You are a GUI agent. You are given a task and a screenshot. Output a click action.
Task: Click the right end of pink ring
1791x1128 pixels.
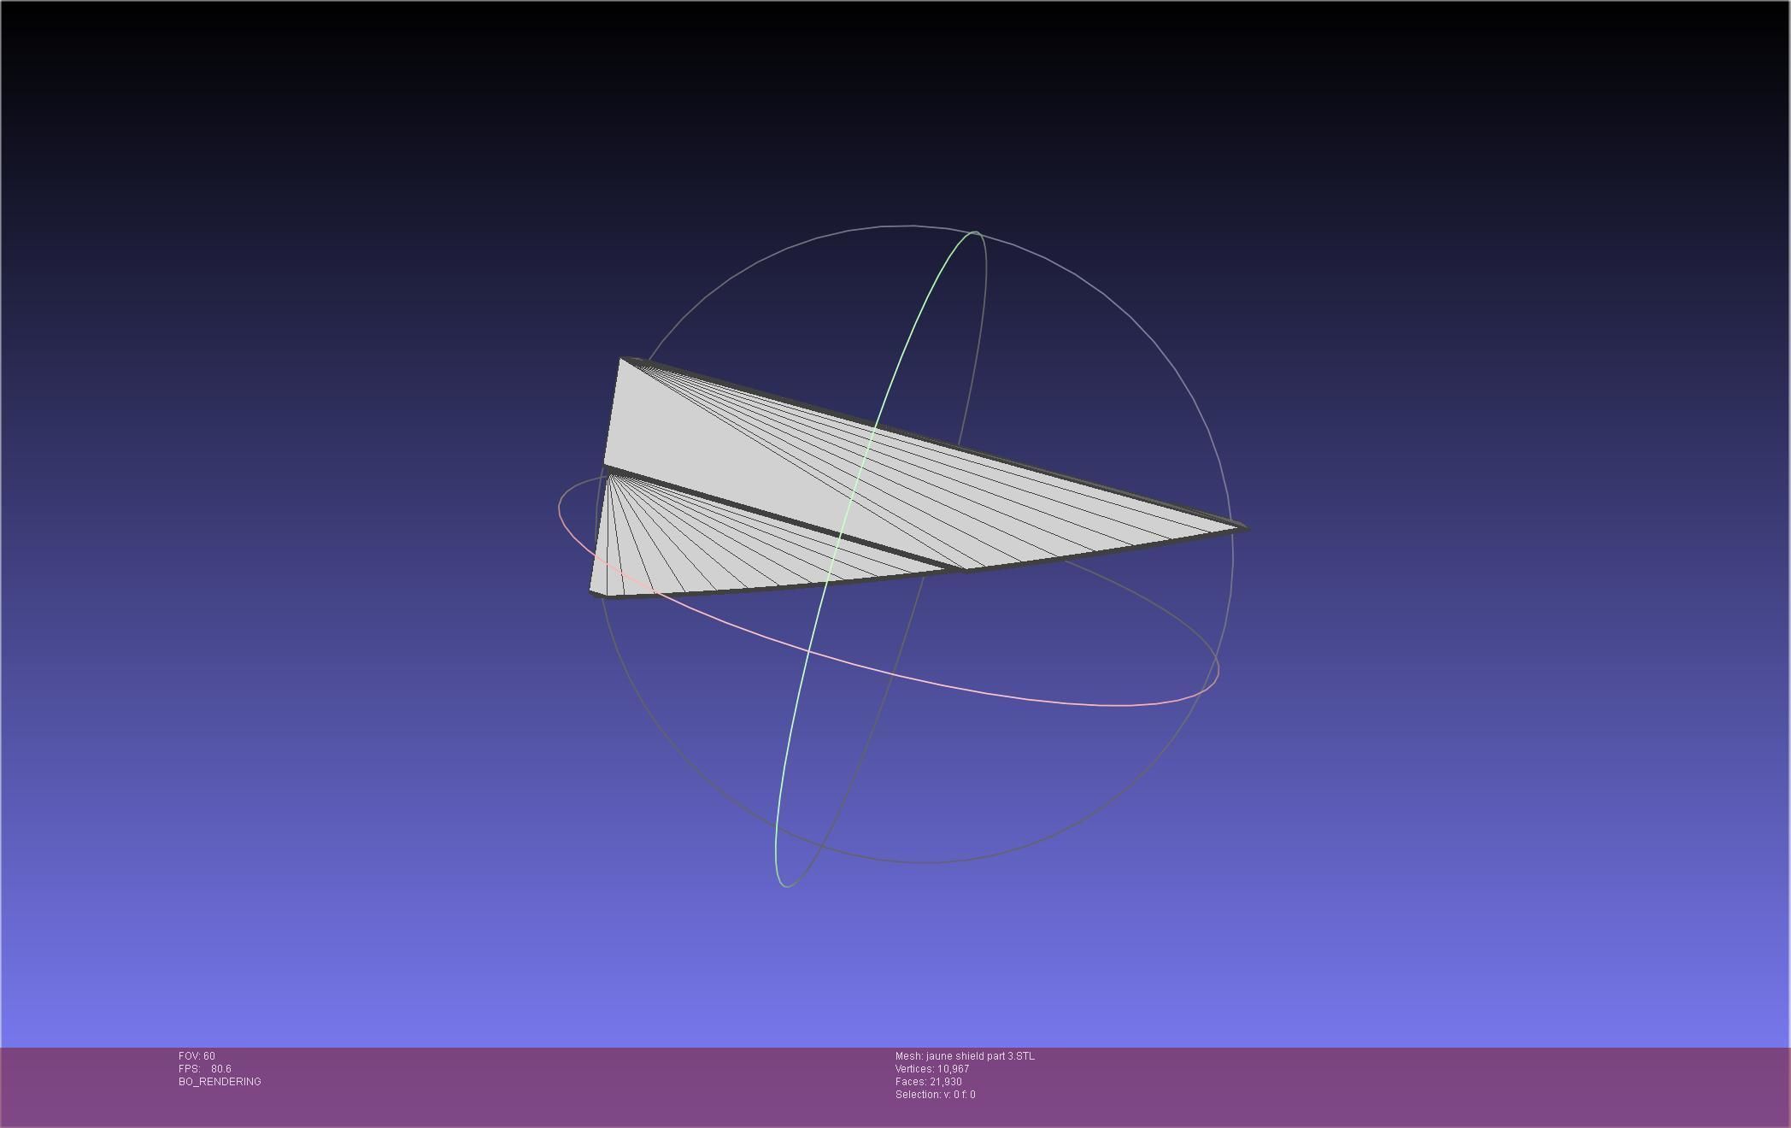tap(1218, 671)
